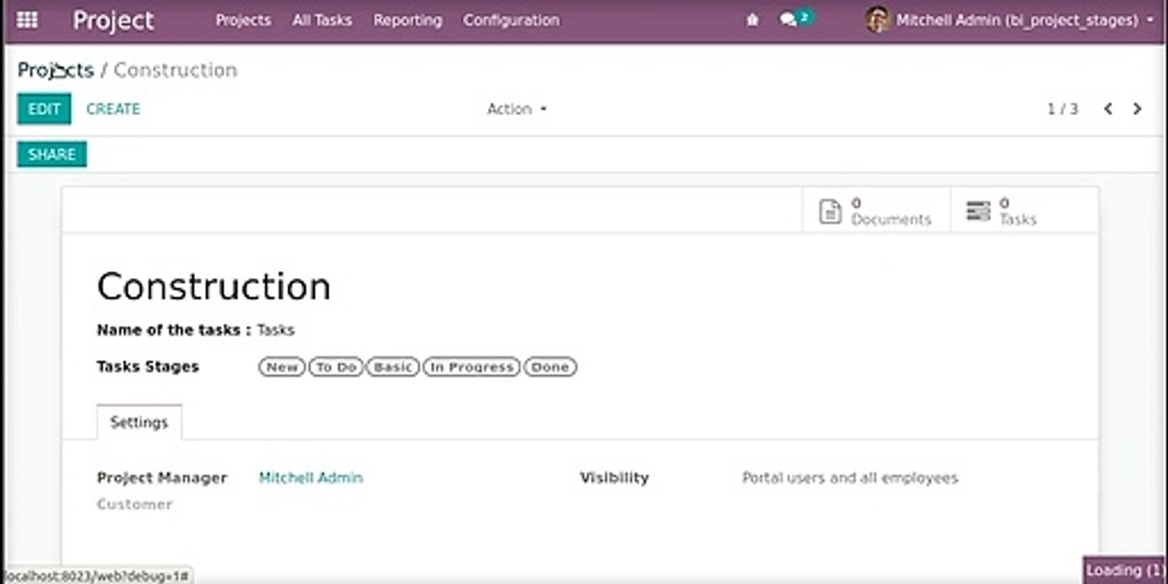This screenshot has height=584, width=1168.
Task: Open the activities icon in top bar
Action: click(x=753, y=20)
